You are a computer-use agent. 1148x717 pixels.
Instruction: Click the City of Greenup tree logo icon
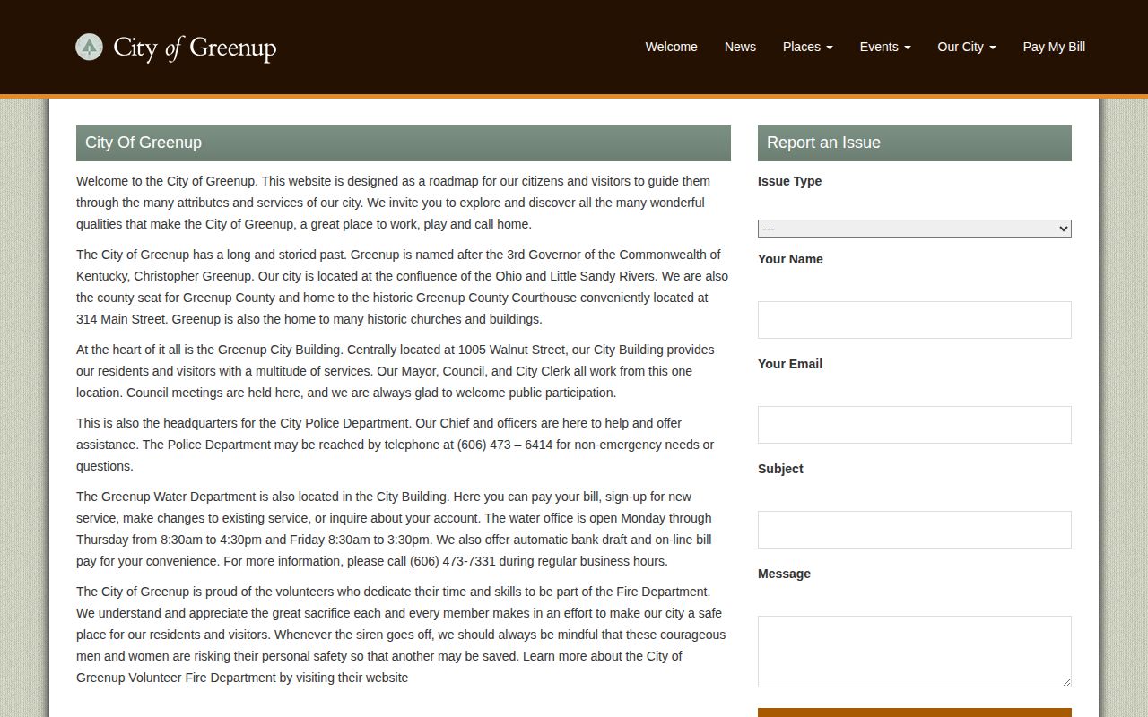pyautogui.click(x=89, y=47)
